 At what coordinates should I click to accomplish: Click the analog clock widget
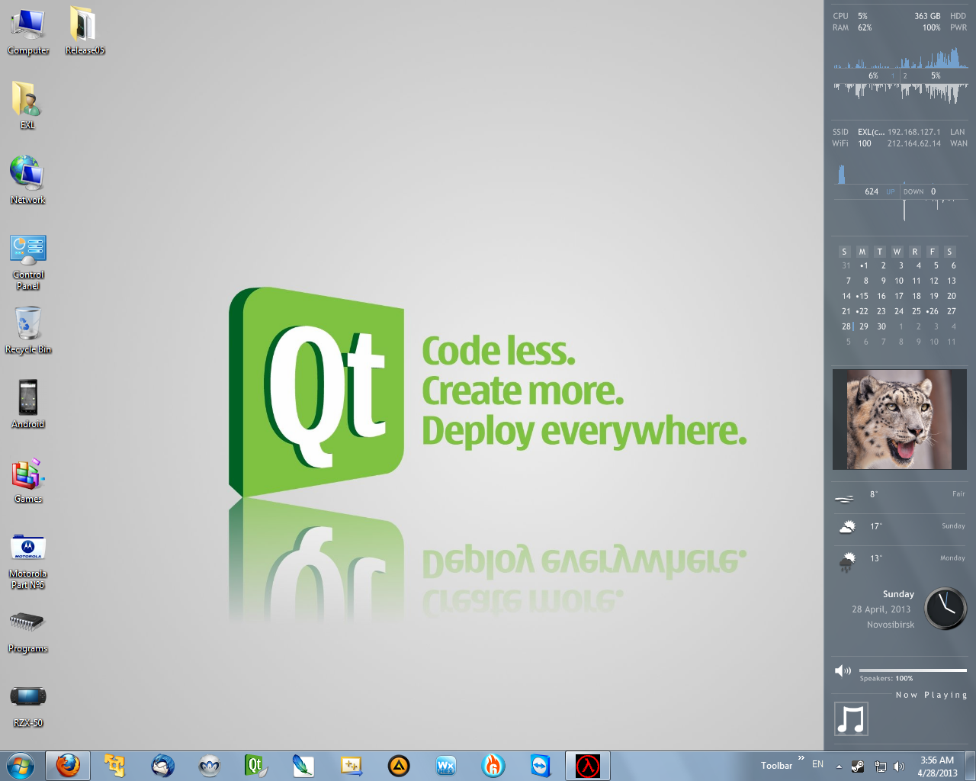(945, 609)
